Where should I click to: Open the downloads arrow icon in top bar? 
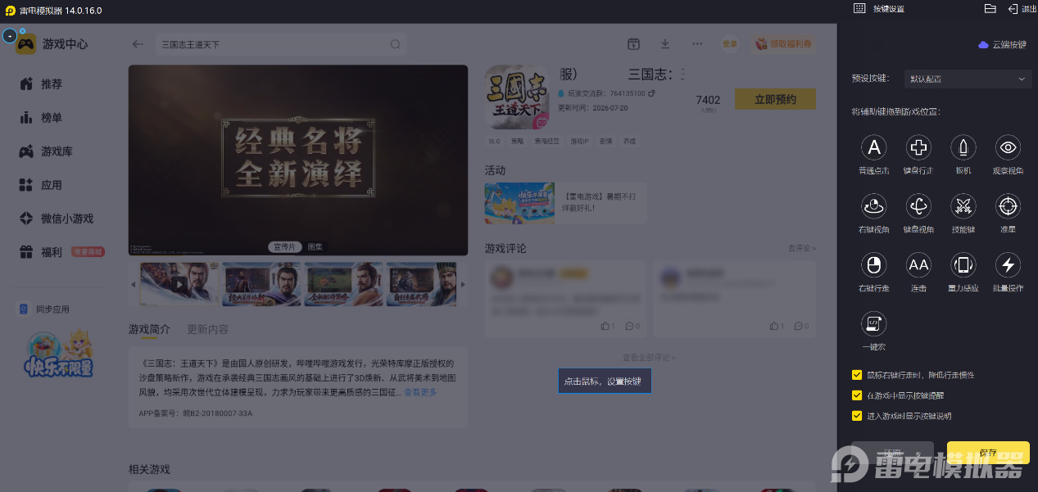(x=665, y=43)
